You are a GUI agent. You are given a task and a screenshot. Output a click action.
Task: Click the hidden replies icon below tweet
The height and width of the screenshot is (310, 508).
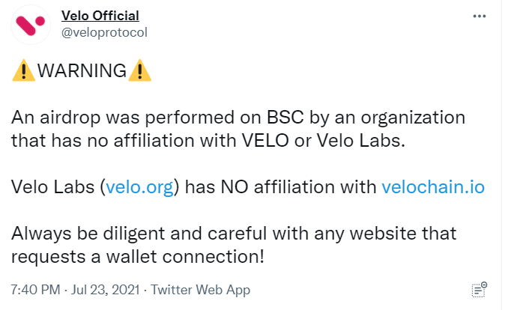pyautogui.click(x=480, y=290)
